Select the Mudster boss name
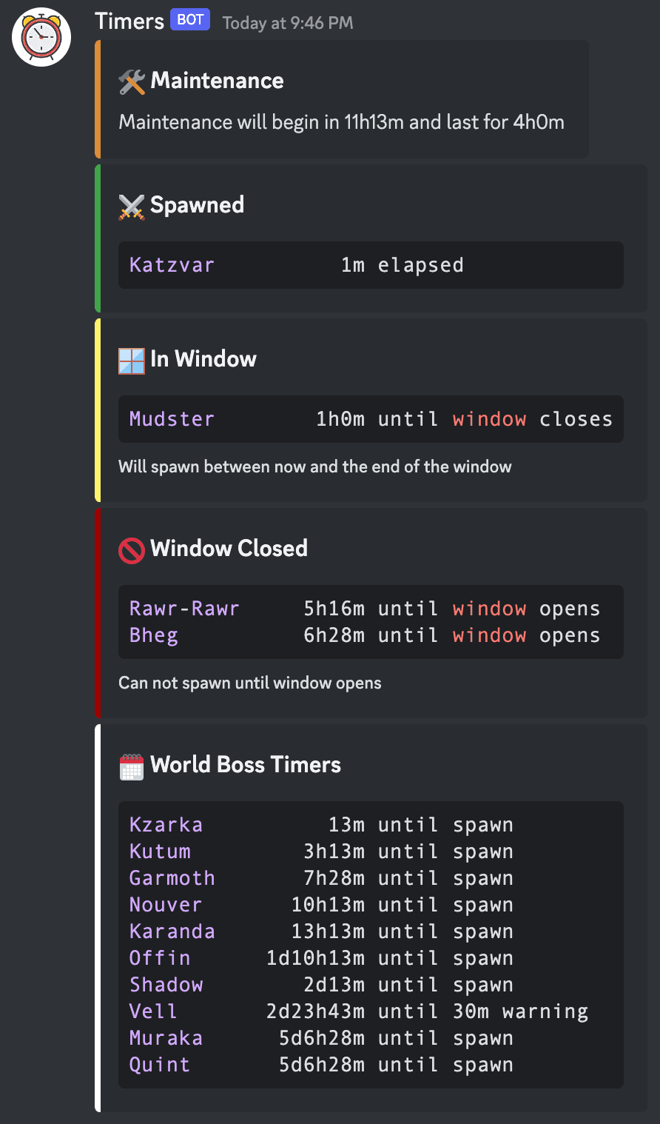 (x=171, y=419)
